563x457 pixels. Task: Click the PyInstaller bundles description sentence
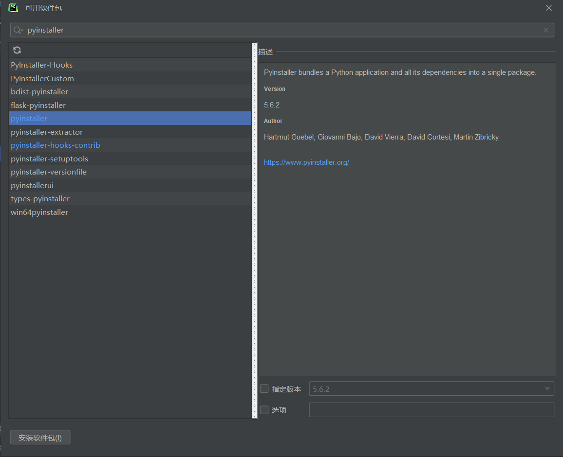click(x=400, y=72)
